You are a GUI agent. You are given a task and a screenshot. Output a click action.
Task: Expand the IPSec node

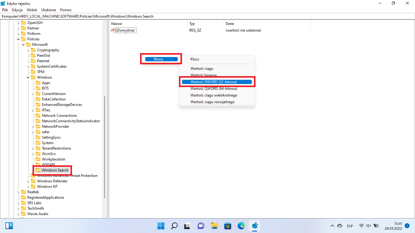coord(33,110)
